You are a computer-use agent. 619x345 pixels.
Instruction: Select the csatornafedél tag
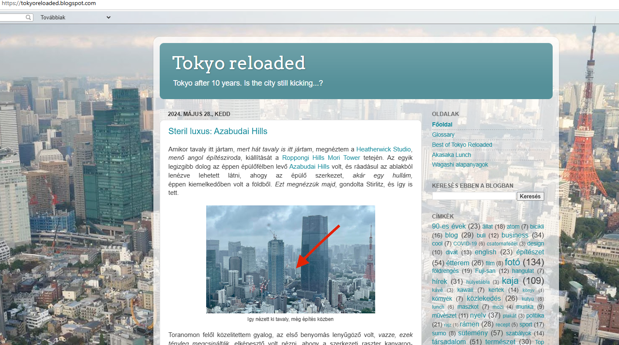tap(502, 244)
